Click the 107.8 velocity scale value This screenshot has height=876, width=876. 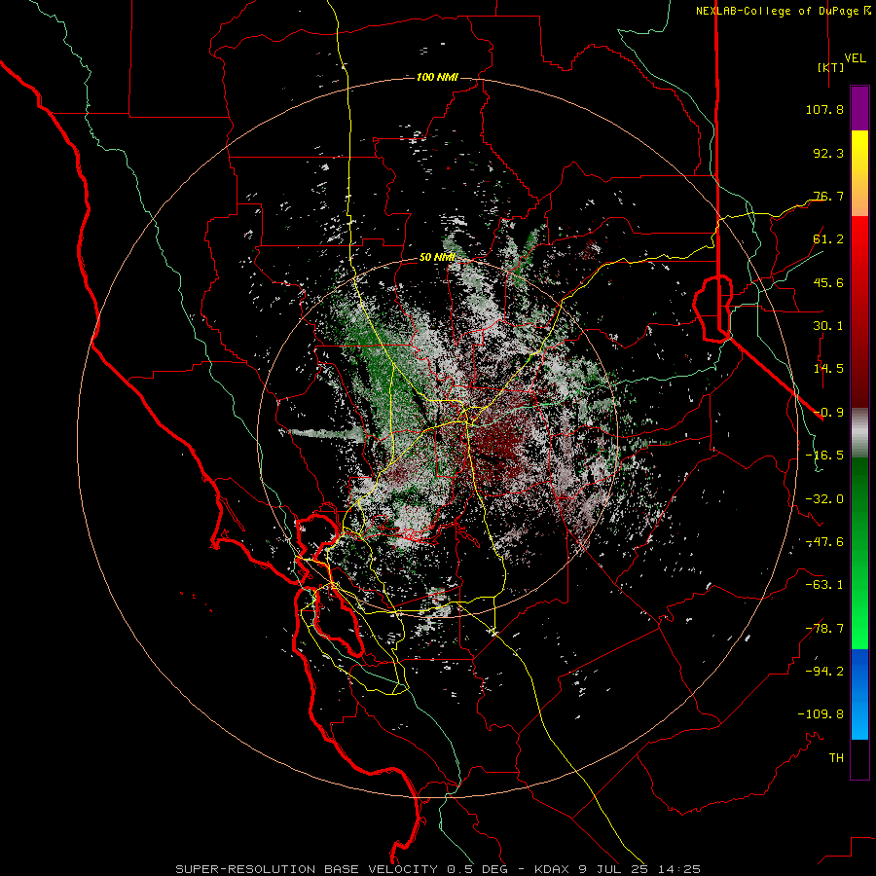pyautogui.click(x=824, y=109)
